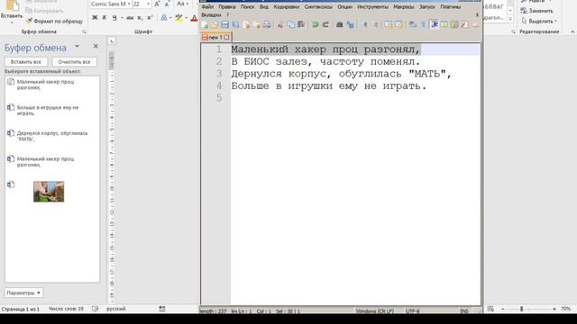577x324 pixels.
Task: Close the new 1 tab with its X
Action: pos(227,38)
